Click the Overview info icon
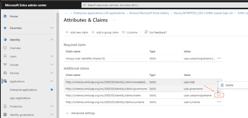Image resolution: width=248 pixels, height=118 pixels. click(x=5, y=48)
